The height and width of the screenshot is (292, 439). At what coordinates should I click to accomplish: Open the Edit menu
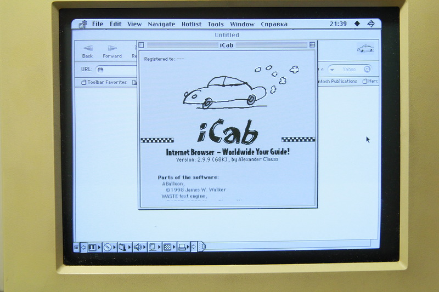tap(116, 24)
